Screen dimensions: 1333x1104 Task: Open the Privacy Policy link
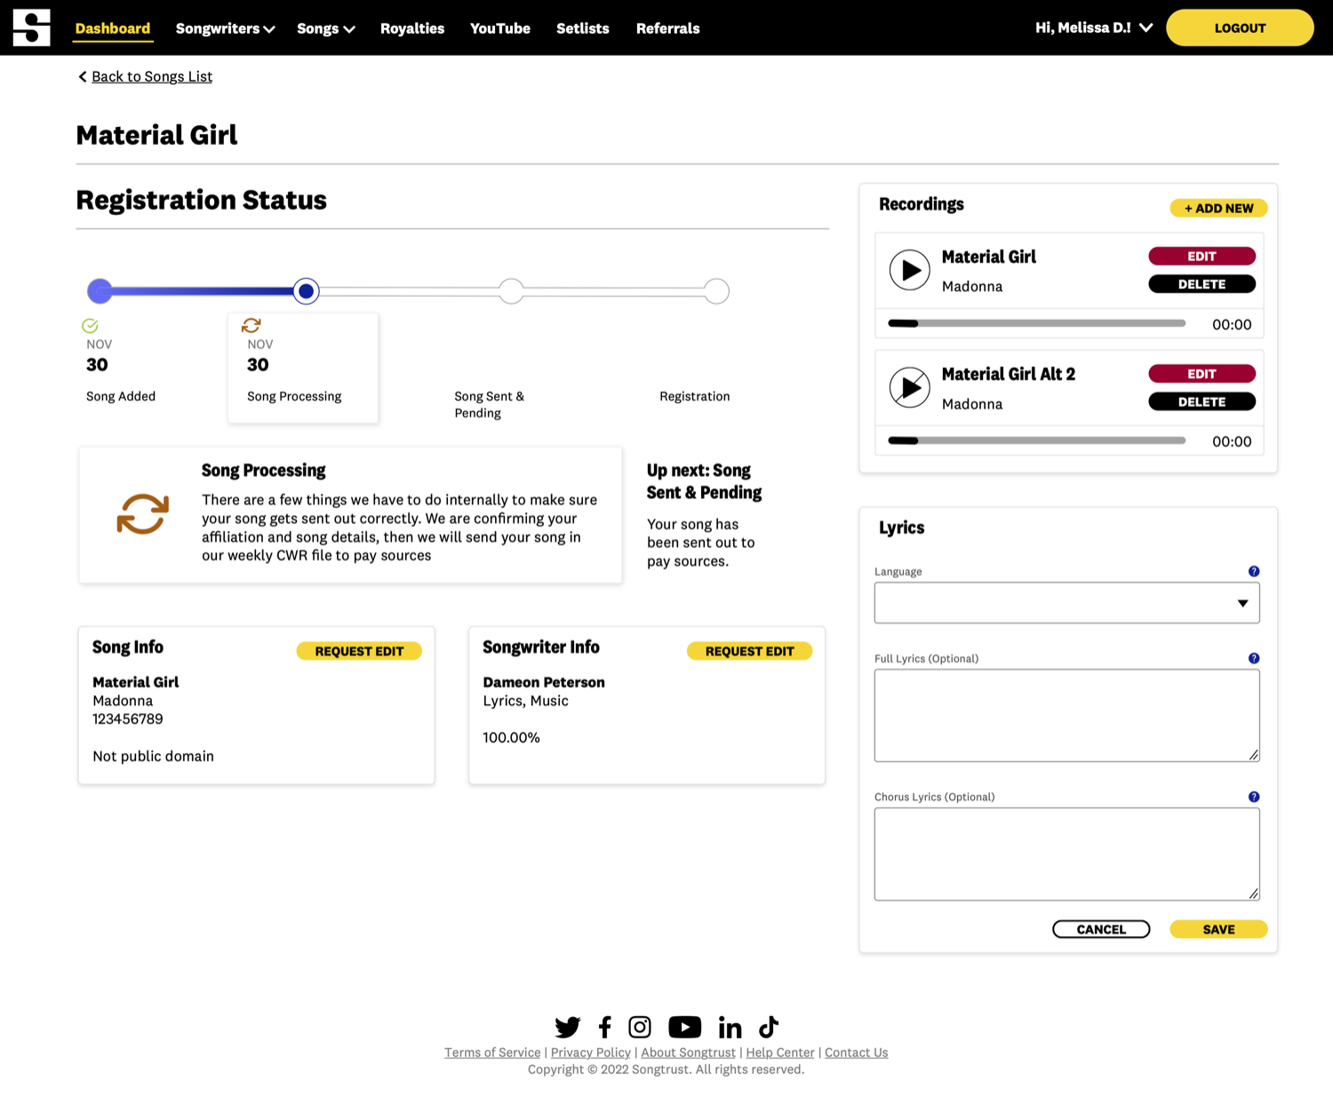coord(591,1052)
